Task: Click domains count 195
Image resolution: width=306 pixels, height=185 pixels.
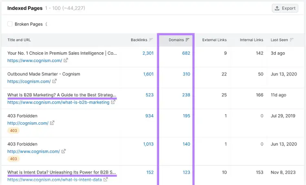Action: pyautogui.click(x=186, y=116)
